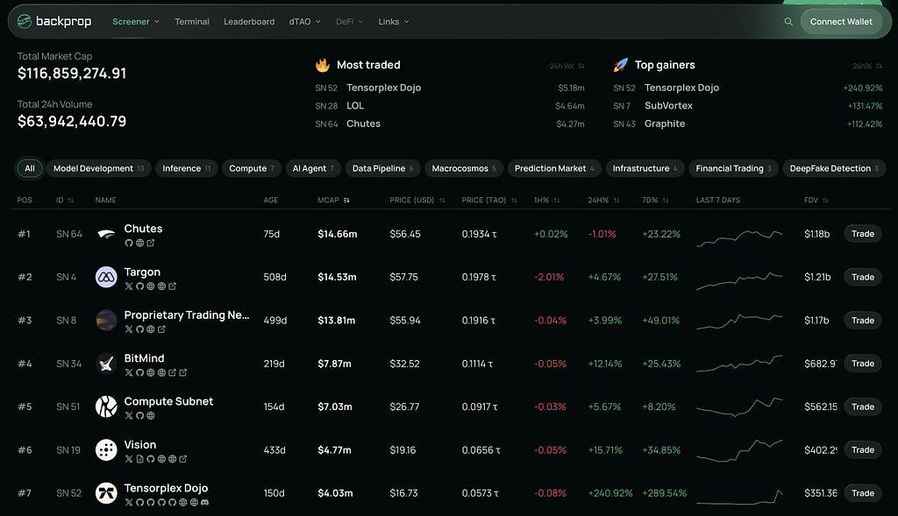This screenshot has width=898, height=516.
Task: Filter by Model Development category
Action: (x=98, y=168)
